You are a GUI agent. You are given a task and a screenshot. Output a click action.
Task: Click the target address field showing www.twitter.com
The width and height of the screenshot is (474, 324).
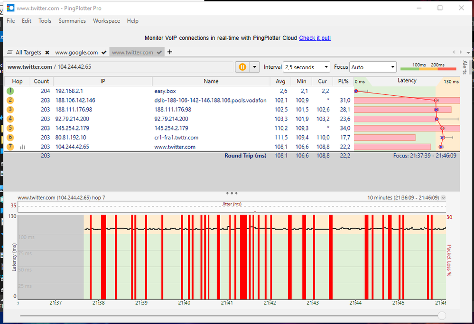(120, 67)
